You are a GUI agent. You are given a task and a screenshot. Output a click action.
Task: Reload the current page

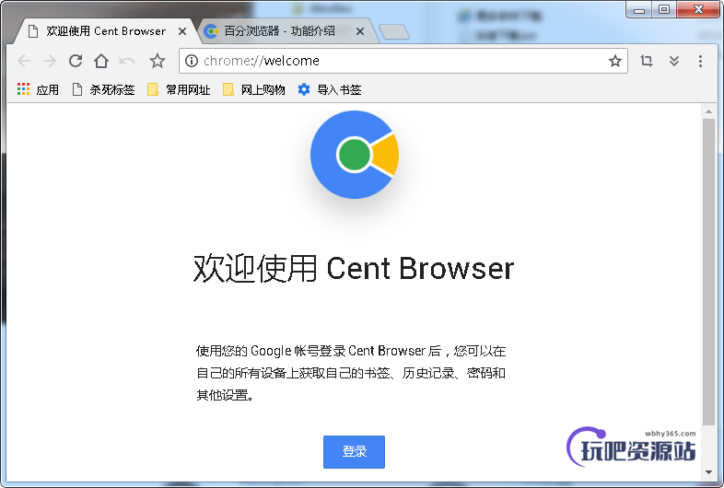[x=76, y=61]
